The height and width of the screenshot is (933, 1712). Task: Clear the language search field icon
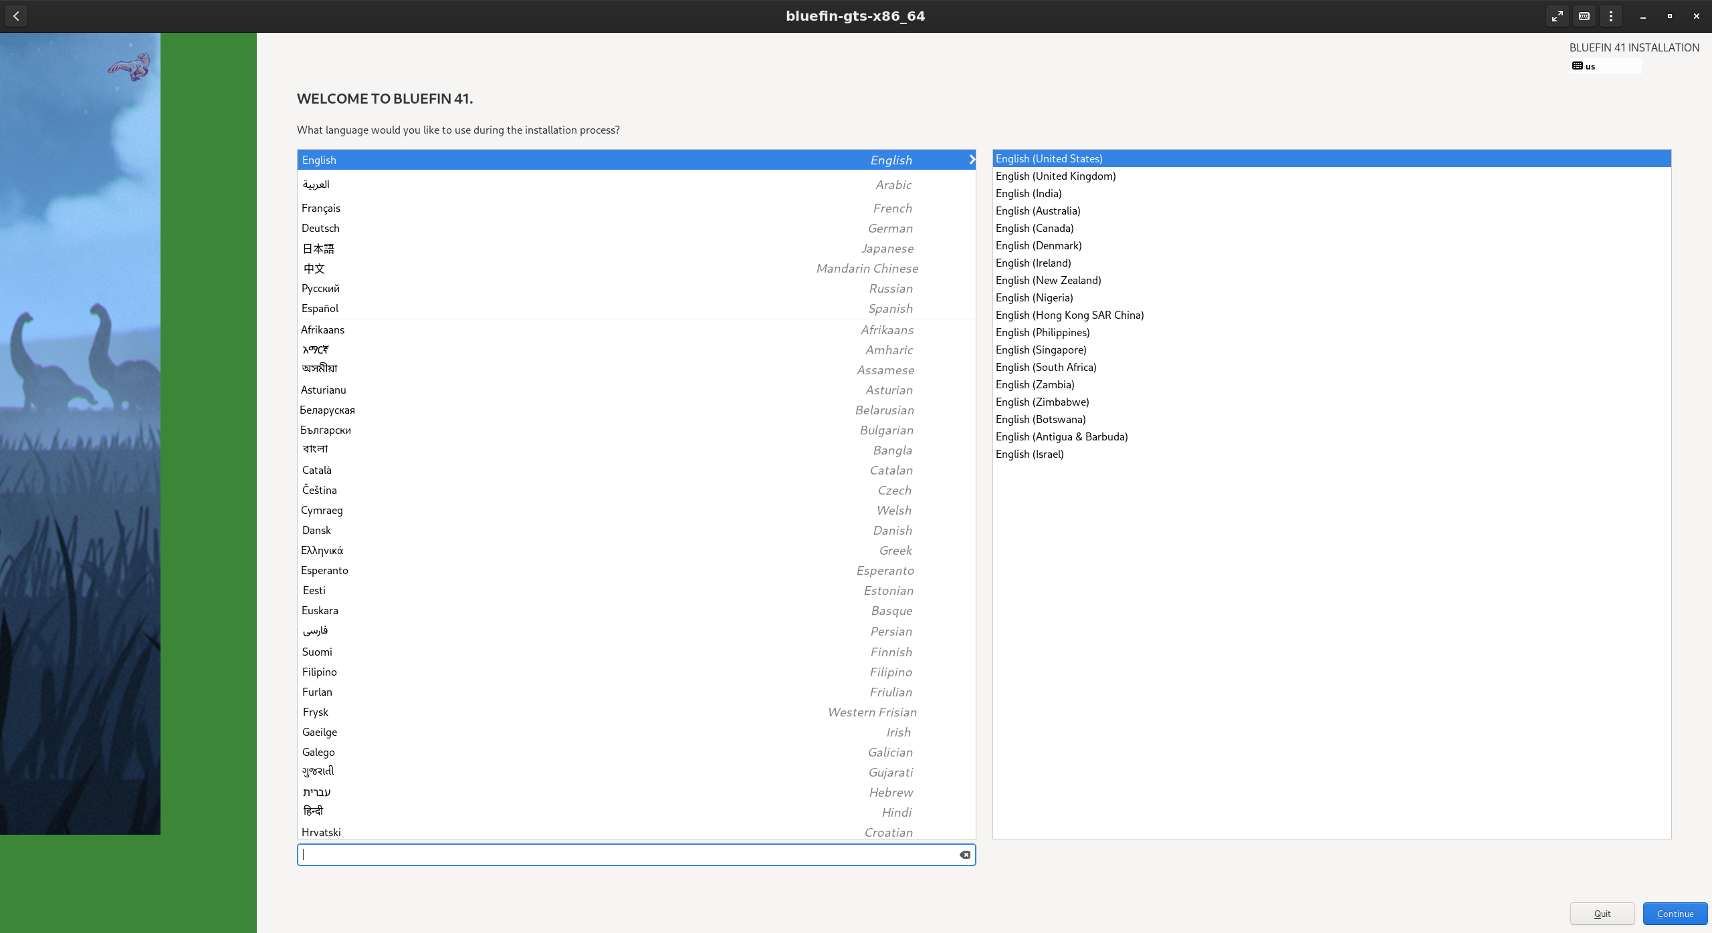[964, 855]
